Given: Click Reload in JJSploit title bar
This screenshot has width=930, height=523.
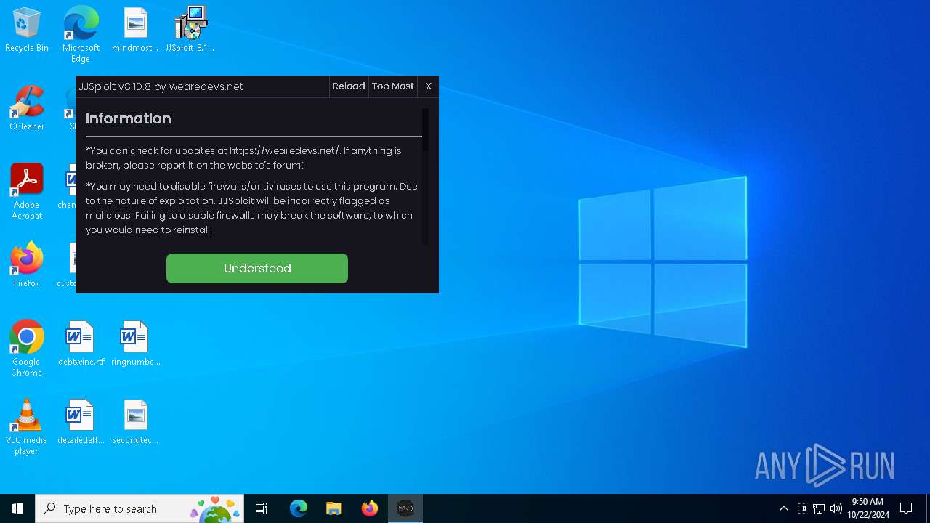Looking at the screenshot, I should point(349,86).
